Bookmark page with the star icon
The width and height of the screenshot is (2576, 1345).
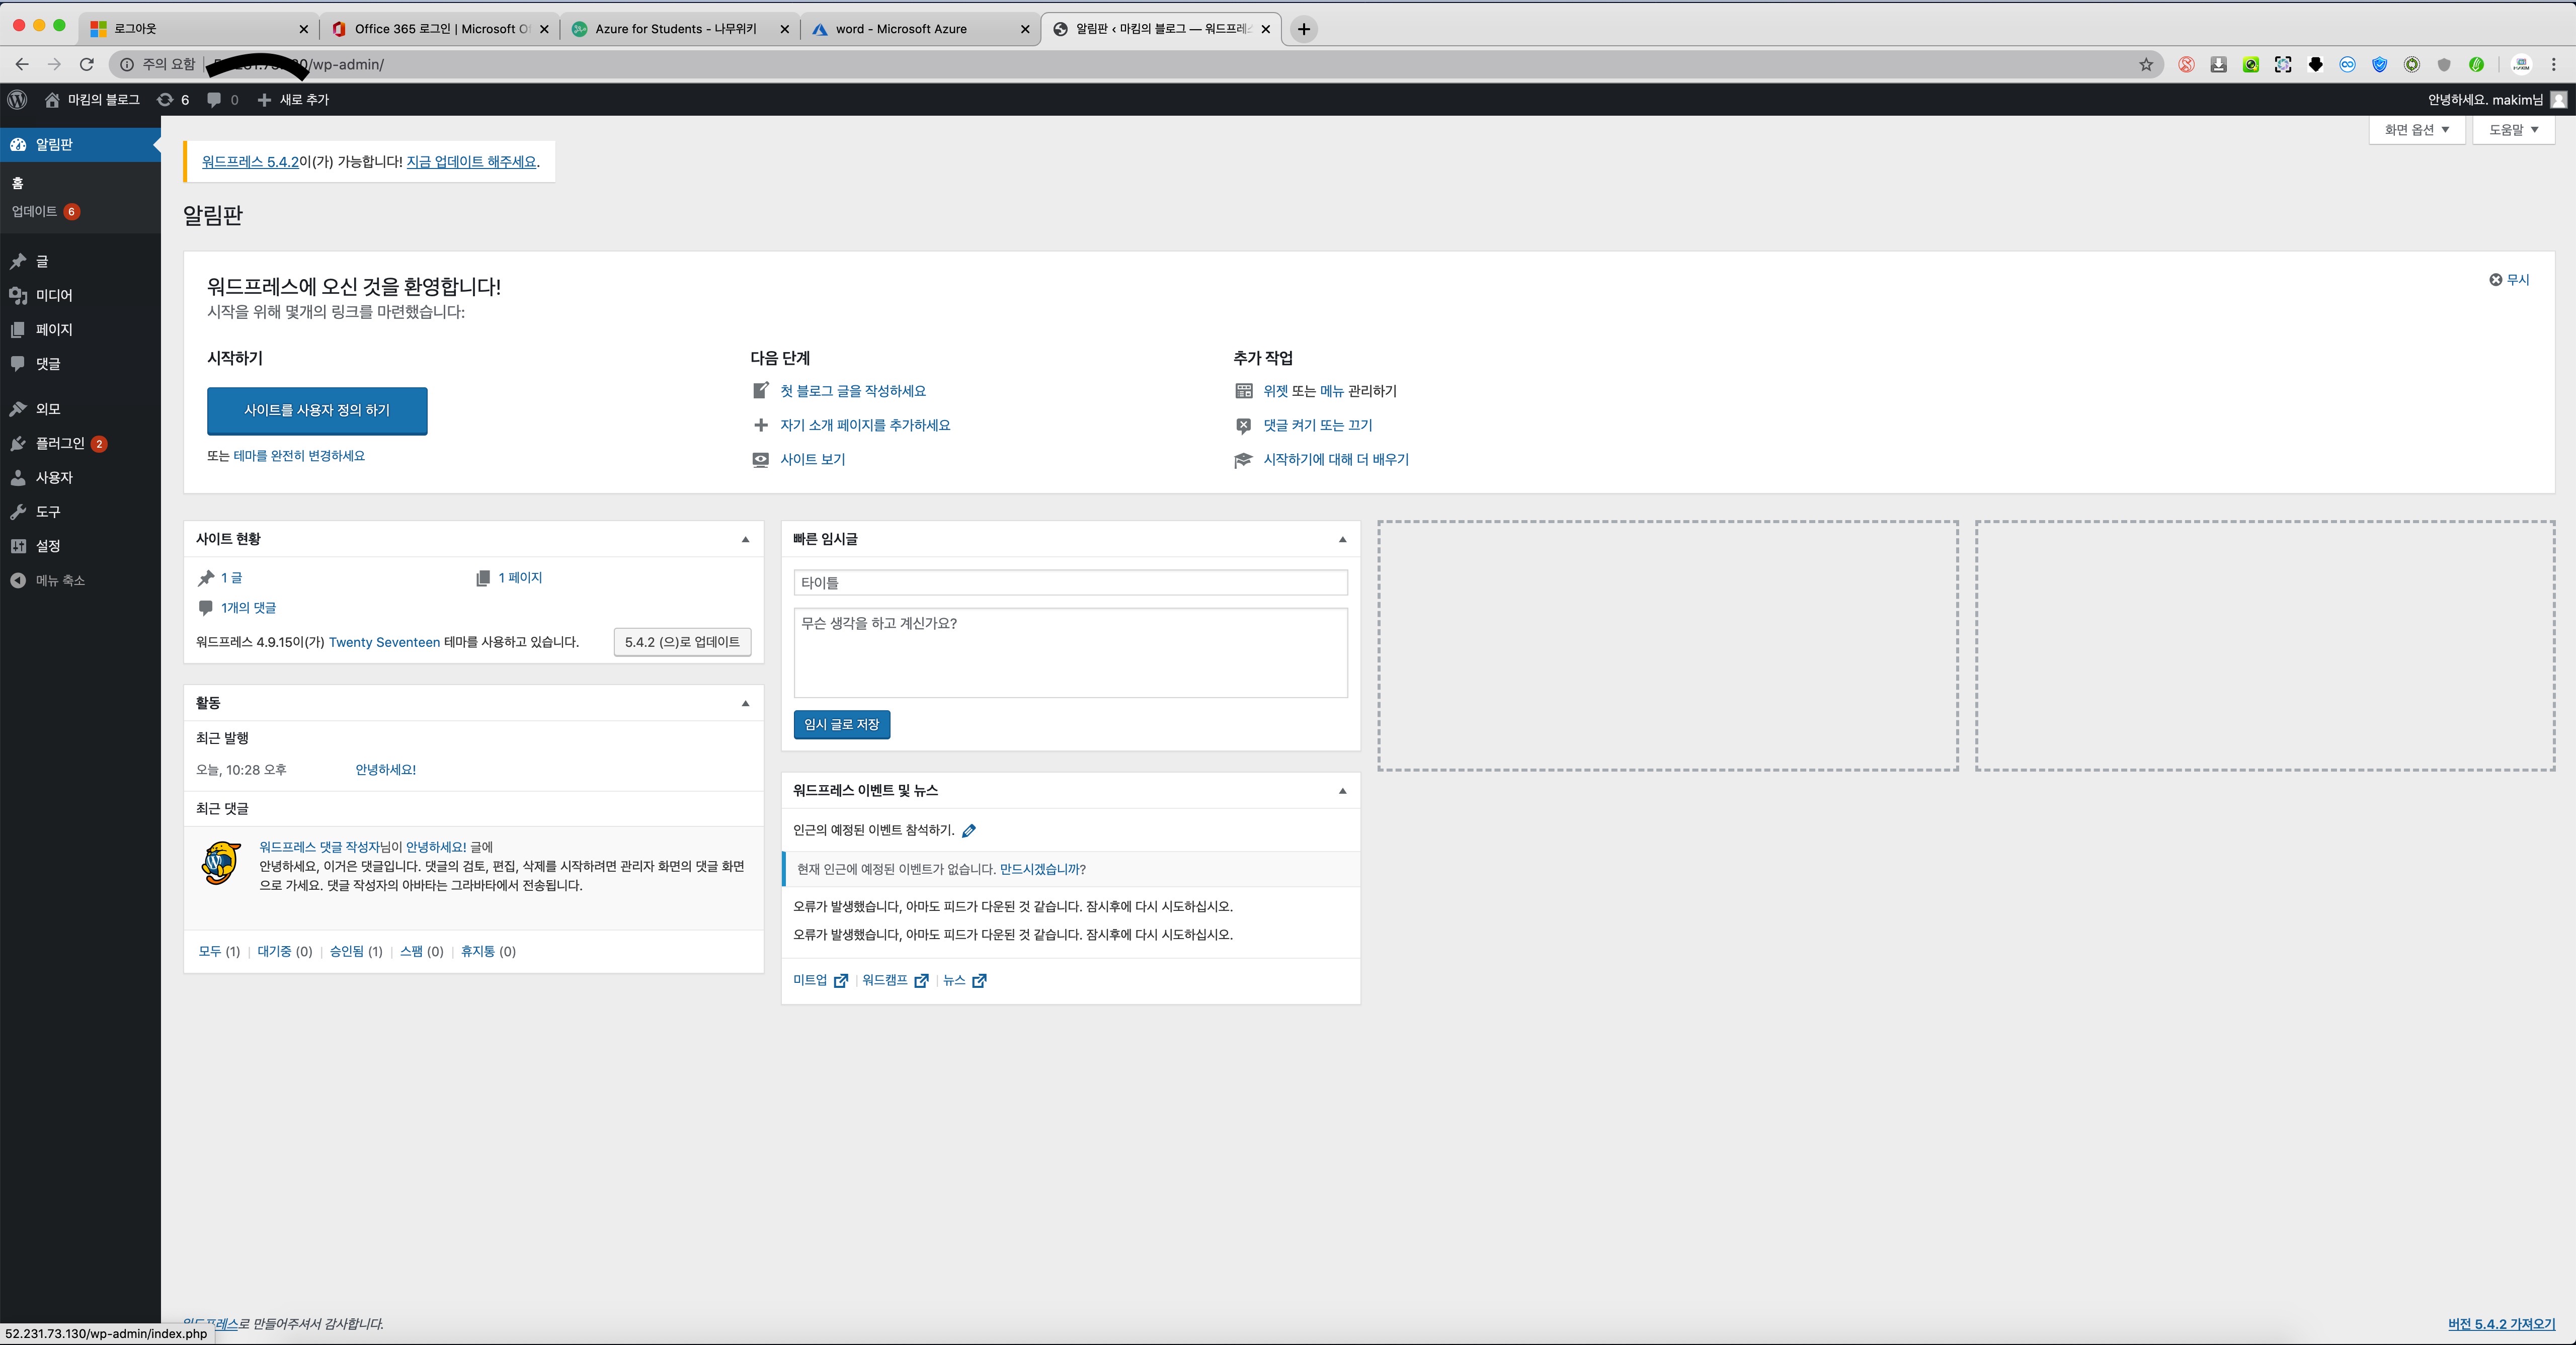click(x=2146, y=64)
